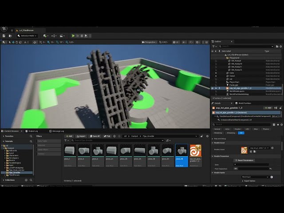Collapse the Houdini Inputs section
The width and height of the screenshot is (284, 213).
[x=213, y=173]
